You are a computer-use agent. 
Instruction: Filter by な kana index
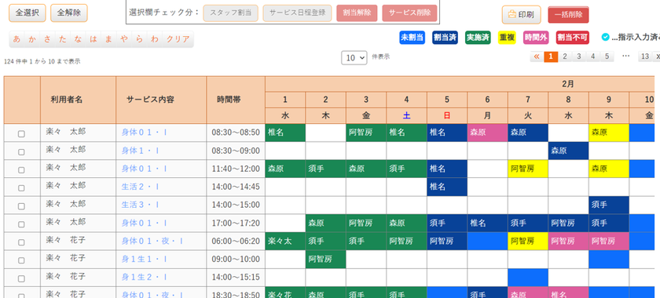tap(79, 39)
